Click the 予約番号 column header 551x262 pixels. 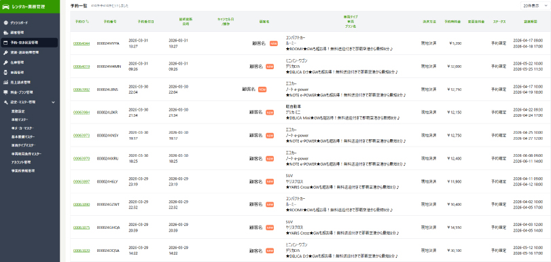110,22
